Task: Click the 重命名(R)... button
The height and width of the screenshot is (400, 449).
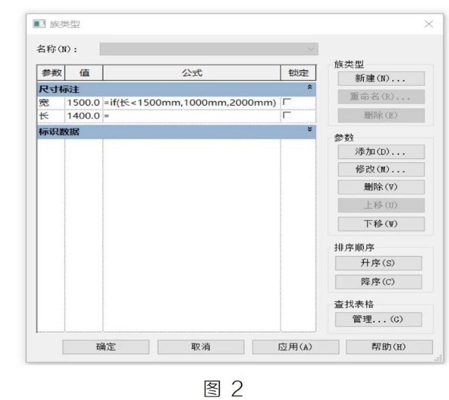Action: point(381,97)
